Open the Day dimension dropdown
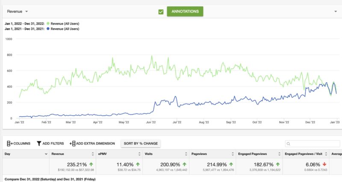Screen dimensions: 342x182 click(x=46, y=153)
